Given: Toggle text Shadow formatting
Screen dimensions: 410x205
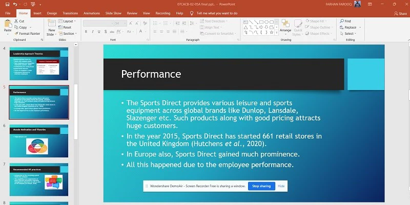Looking at the screenshot, I should [106, 32].
